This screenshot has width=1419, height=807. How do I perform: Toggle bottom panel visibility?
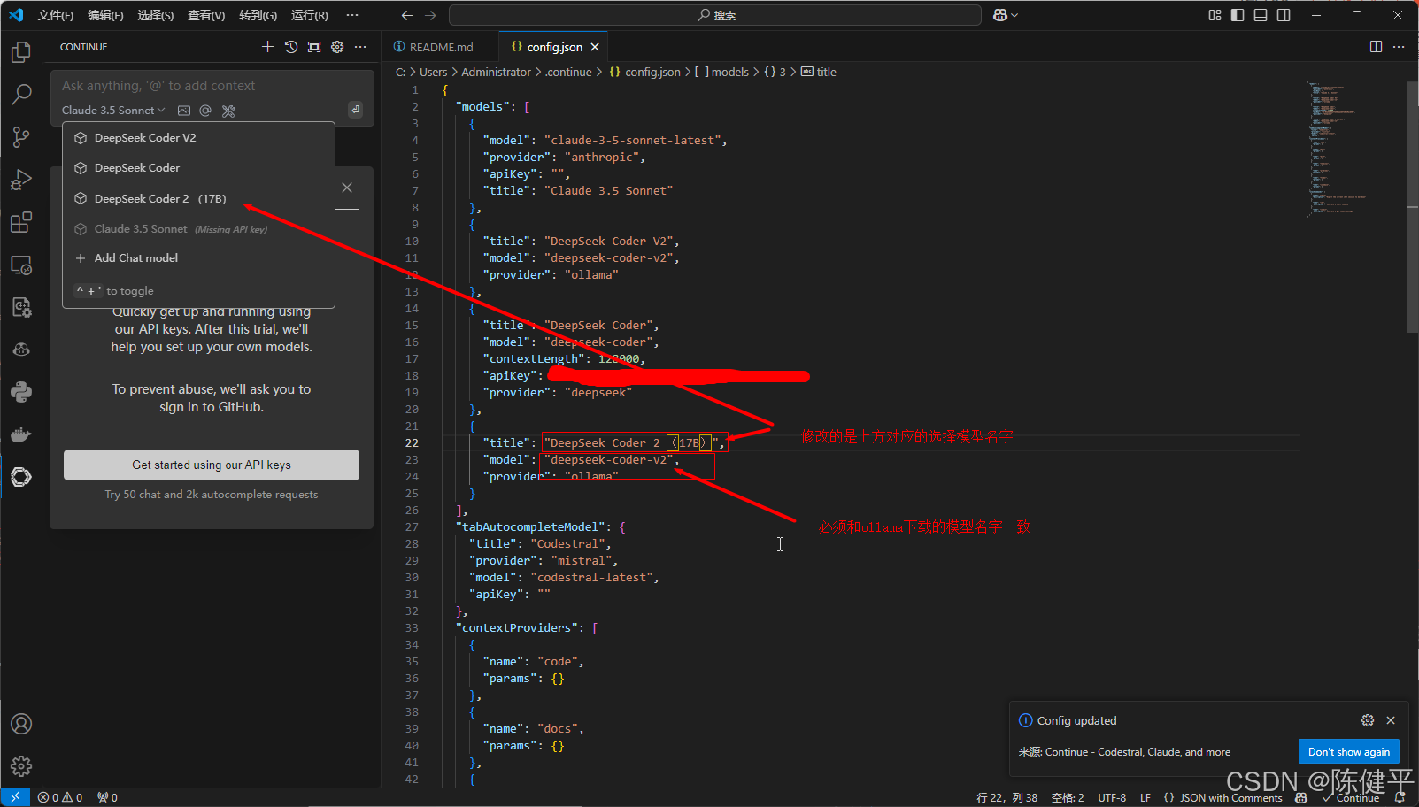point(1261,15)
